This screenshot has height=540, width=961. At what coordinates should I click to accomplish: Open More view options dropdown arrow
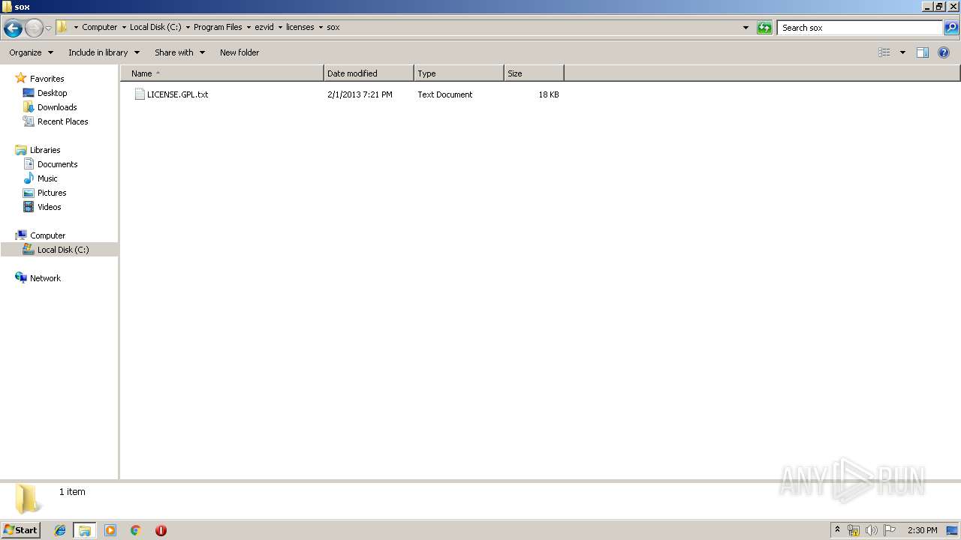point(902,52)
